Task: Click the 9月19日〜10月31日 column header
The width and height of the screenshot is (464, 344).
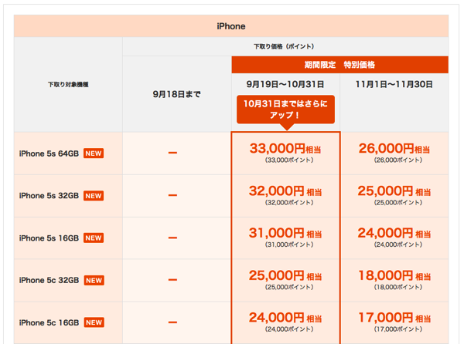Action: coord(285,84)
